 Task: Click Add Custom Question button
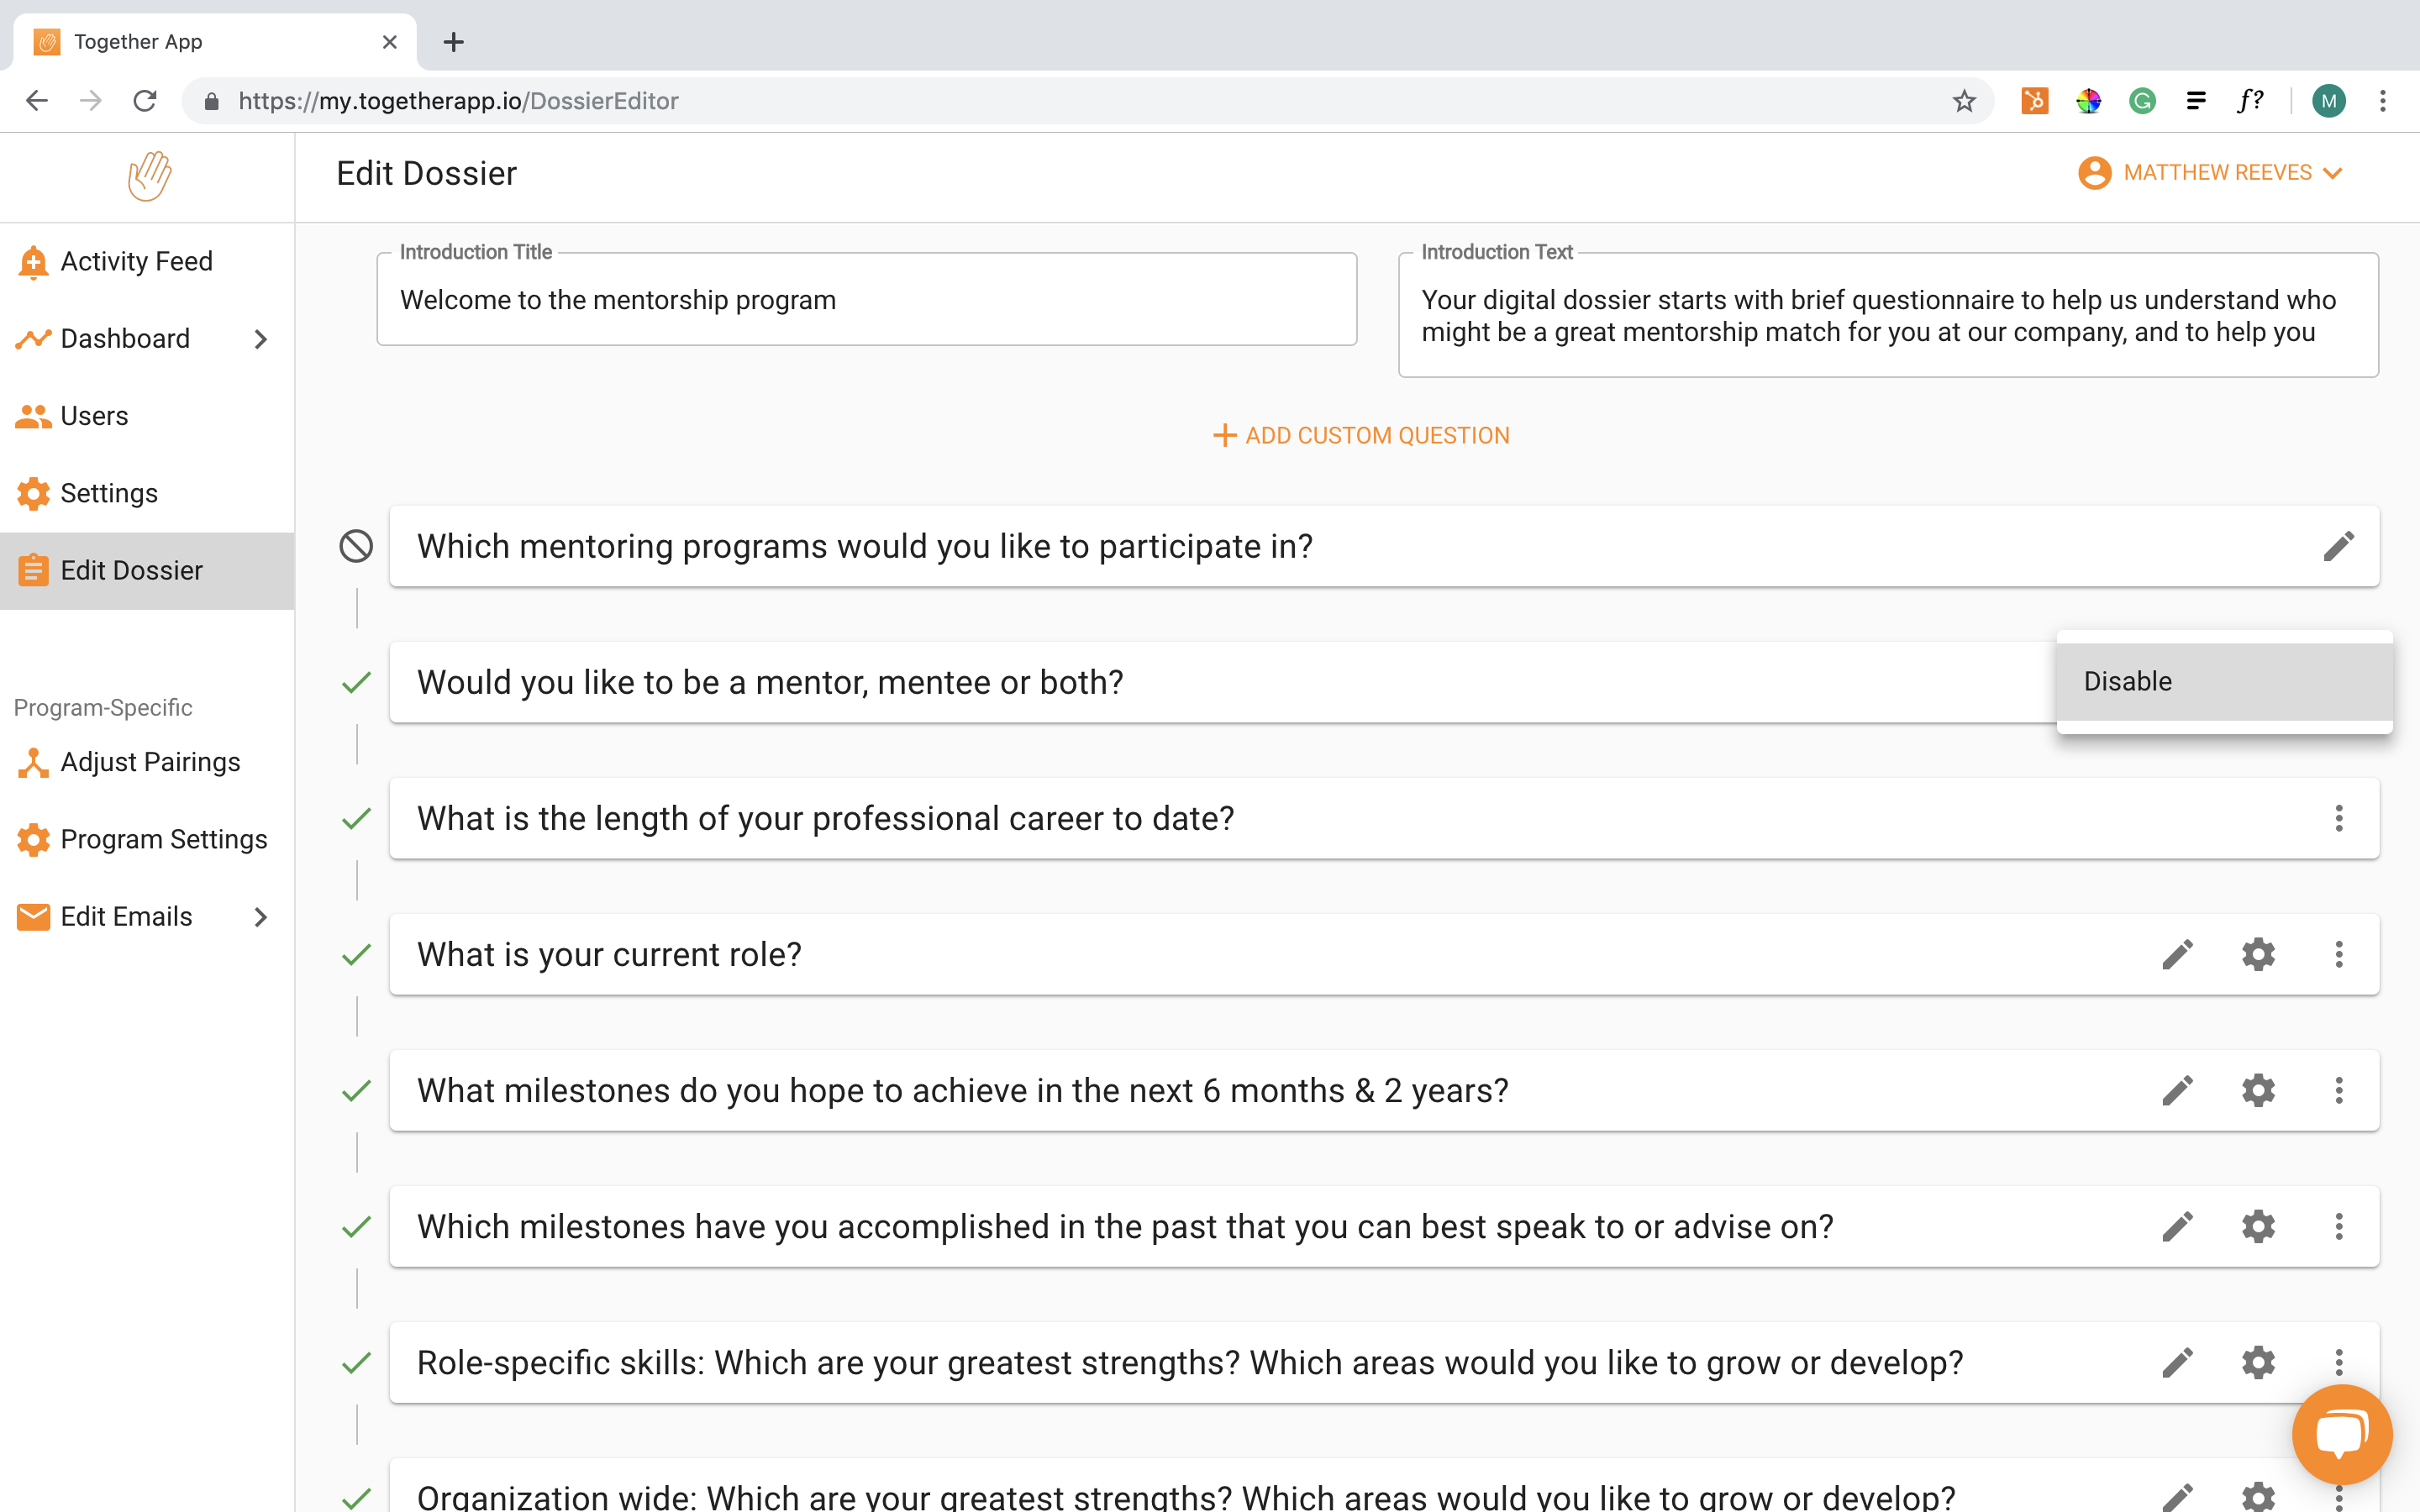pyautogui.click(x=1361, y=435)
